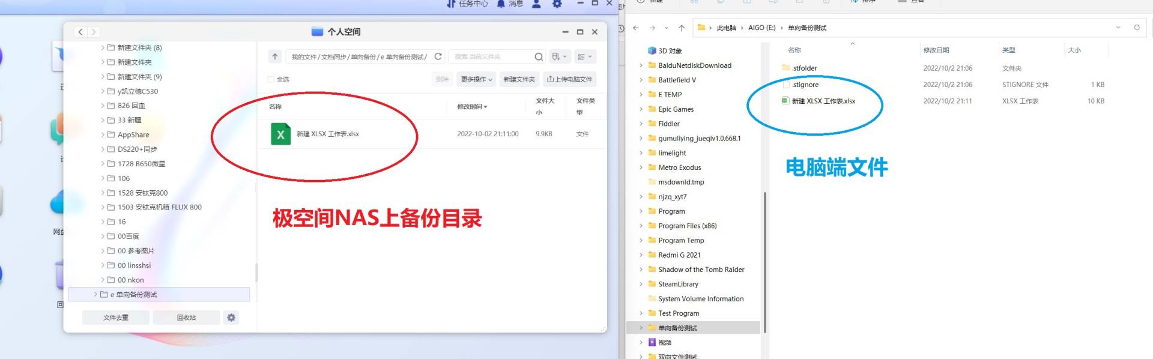Open the gear settings icon beside 回收站
Screen dimensions: 1153x359
click(x=231, y=318)
